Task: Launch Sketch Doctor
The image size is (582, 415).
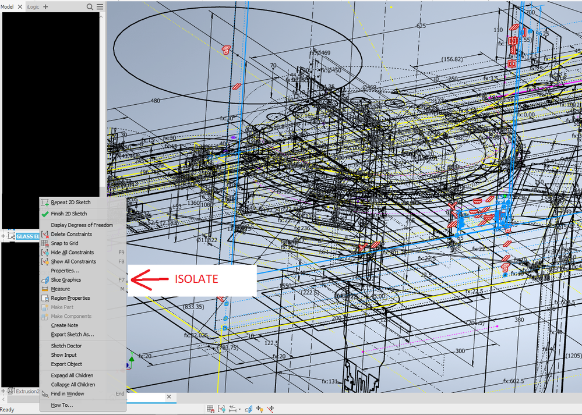Action: pyautogui.click(x=83, y=346)
